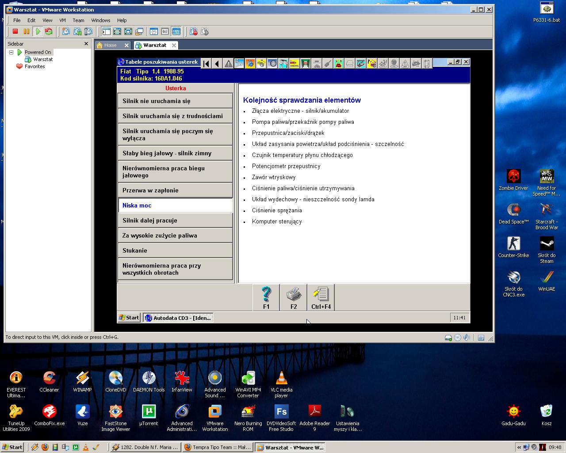This screenshot has width=566, height=453.
Task: Click the Revert to snapshot toolbar icon
Action: pos(77,31)
